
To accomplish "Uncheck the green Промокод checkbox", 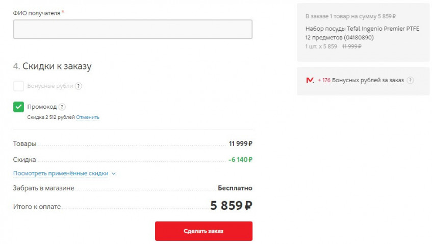I will [18, 107].
